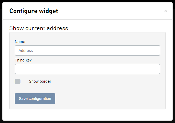Viewport: 175px width, 123px height.
Task: Enable the Show border checkbox
Action: tap(17, 81)
